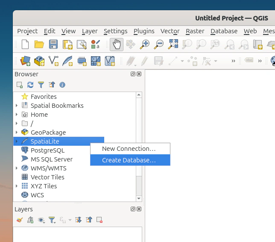Viewport: 275px width, 242px height.
Task: Toggle the Browser filter funnel icon
Action: 41,85
